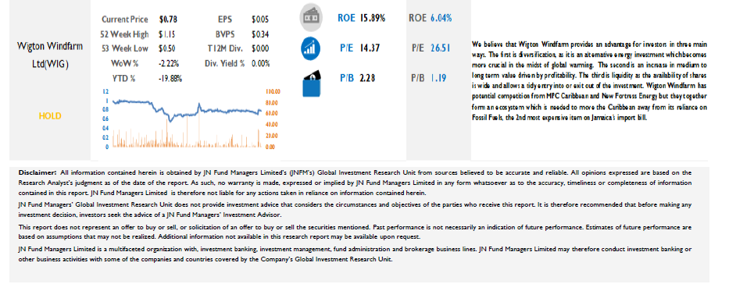Select the 52 Week High label
The image size is (729, 284).
(x=124, y=34)
